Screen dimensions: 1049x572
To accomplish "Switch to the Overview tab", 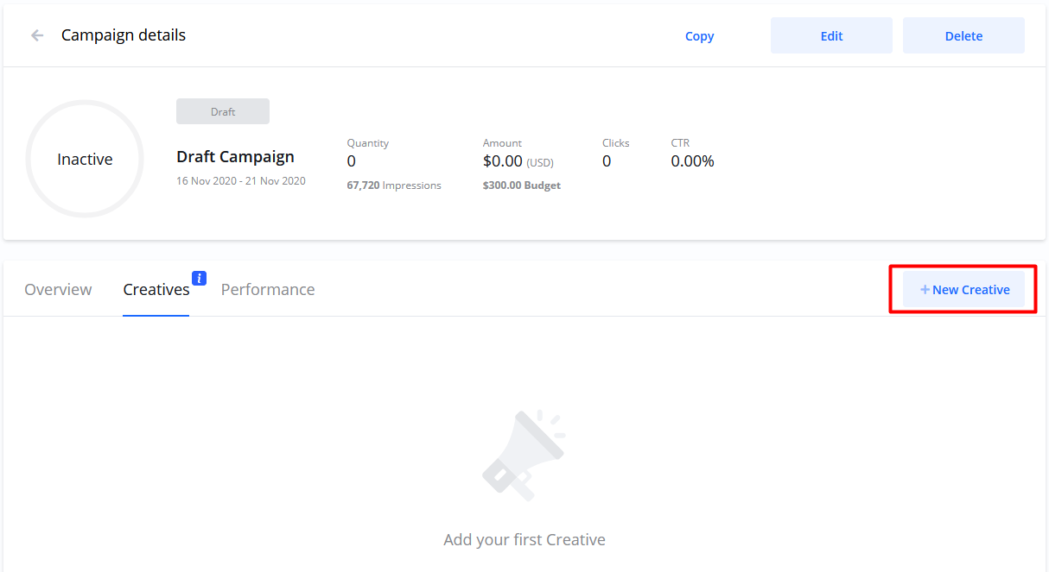I will coord(58,290).
